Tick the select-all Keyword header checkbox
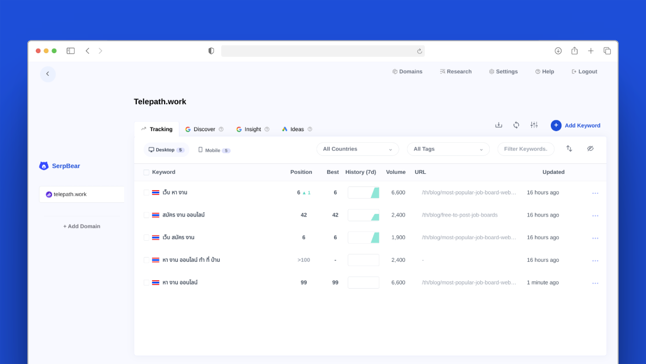Viewport: 646px width, 364px height. [146, 172]
